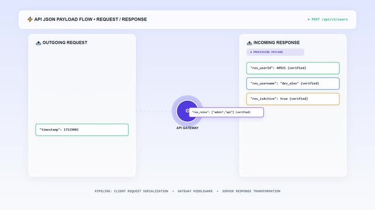This screenshot has width=375, height=210.
Task: Select the "res_userId": 40921 response card
Action: pyautogui.click(x=293, y=68)
